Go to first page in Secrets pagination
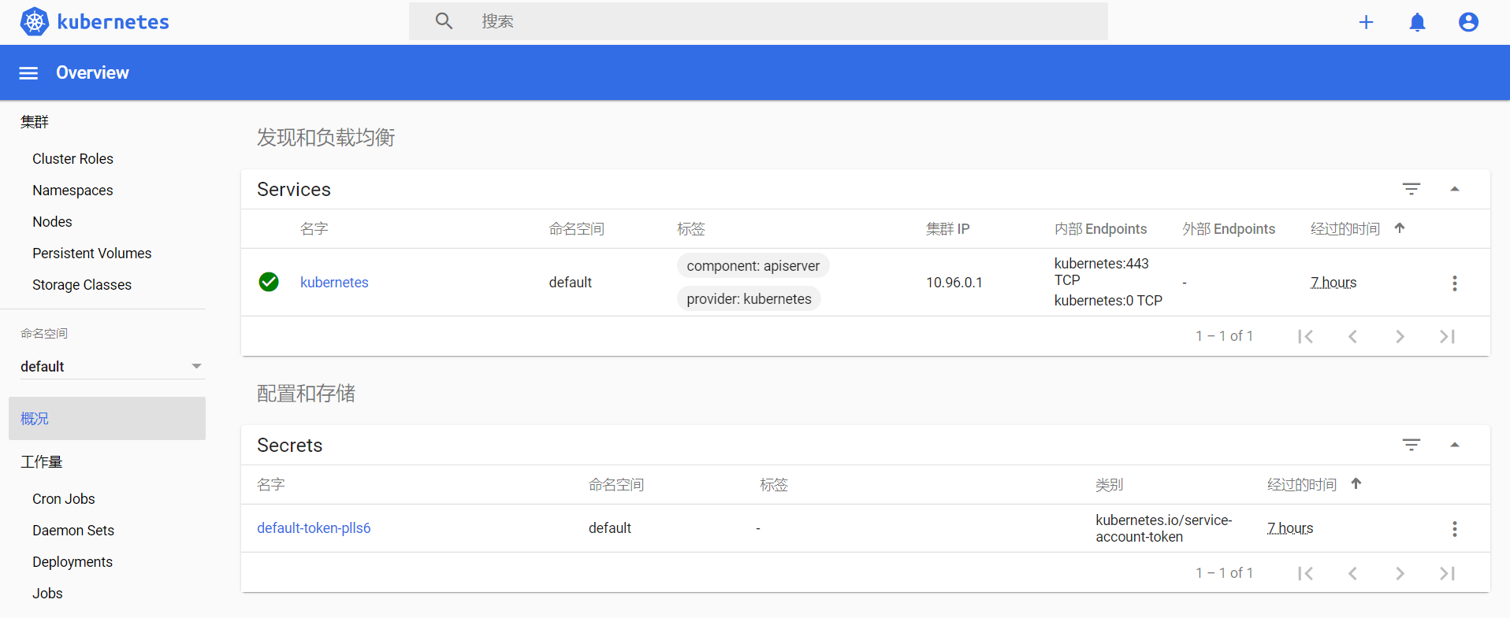Screen dimensions: 1510x618 click(1305, 573)
